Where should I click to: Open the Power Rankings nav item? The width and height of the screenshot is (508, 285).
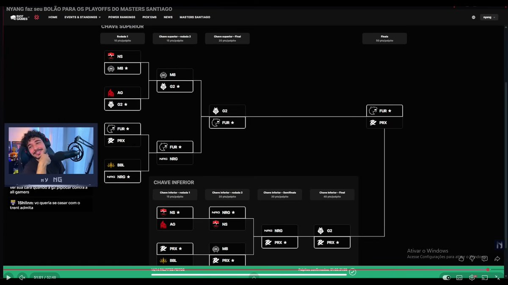tap(121, 17)
